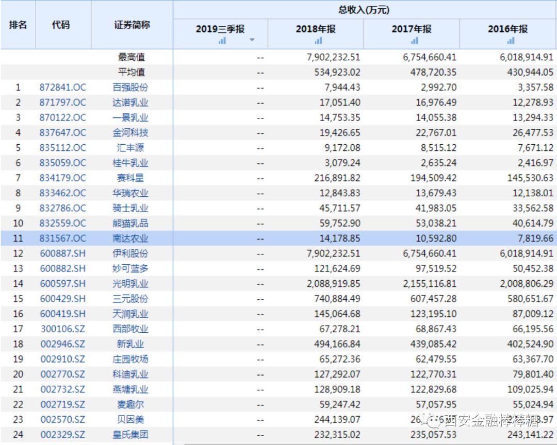This screenshot has width=557, height=445.
Task: Open the 002329.SZ link for 皇氏集团
Action: [63, 435]
